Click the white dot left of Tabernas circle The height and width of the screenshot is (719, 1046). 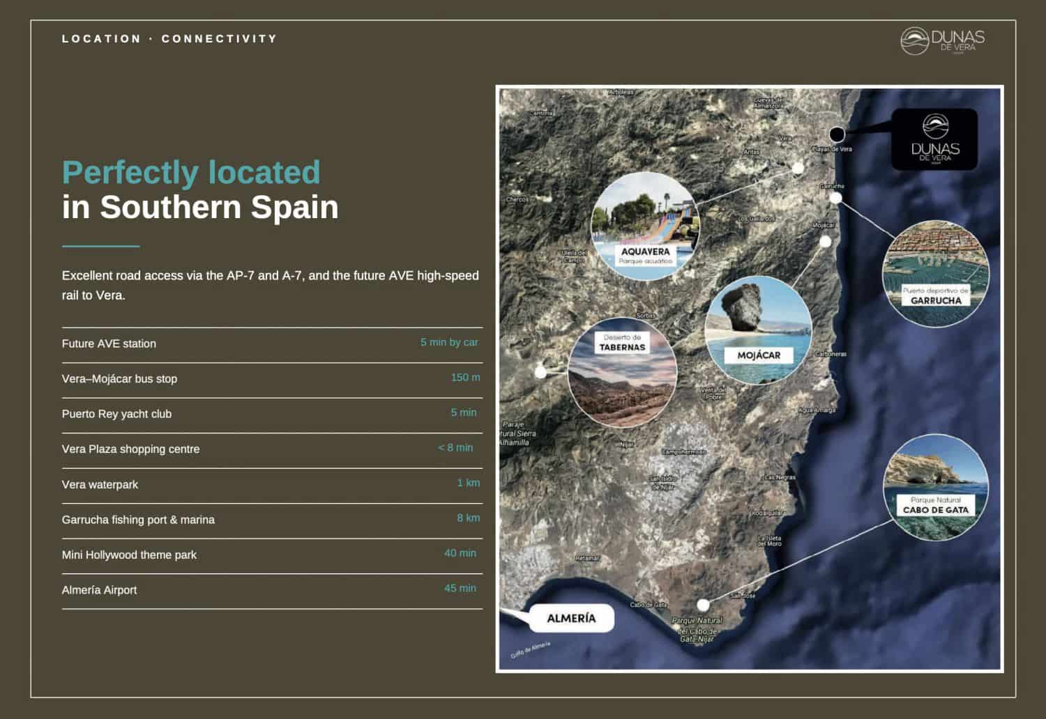click(x=540, y=373)
